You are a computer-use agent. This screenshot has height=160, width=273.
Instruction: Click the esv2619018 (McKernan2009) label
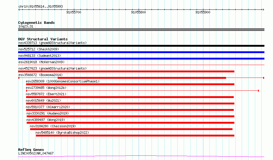41,62
